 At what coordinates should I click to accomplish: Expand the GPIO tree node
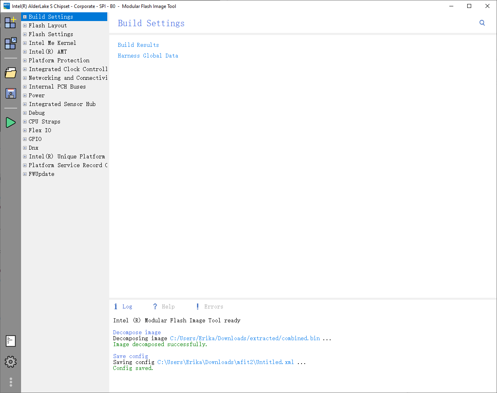(x=24, y=139)
